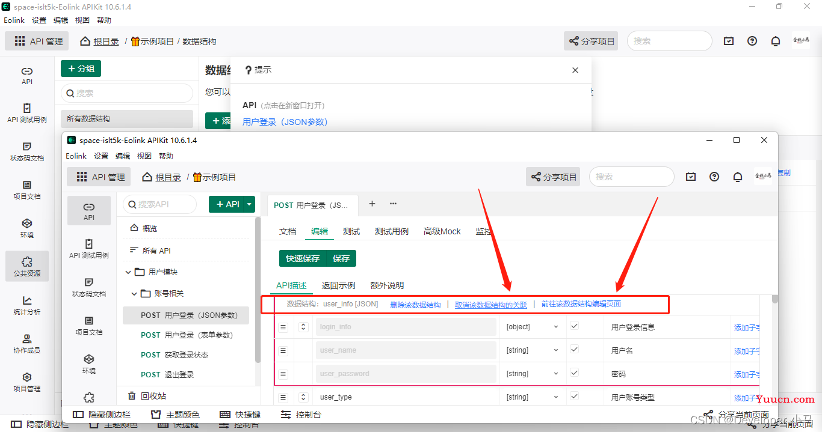Image resolution: width=822 pixels, height=432 pixels.
Task: Switch to 高级Mock tab
Action: tap(442, 231)
